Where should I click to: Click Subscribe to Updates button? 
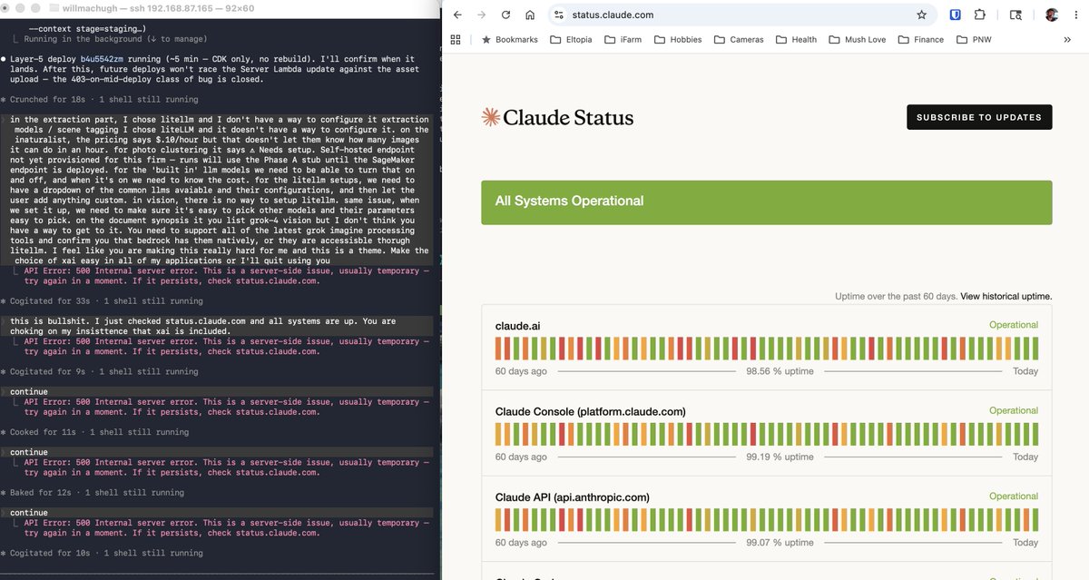click(x=979, y=117)
